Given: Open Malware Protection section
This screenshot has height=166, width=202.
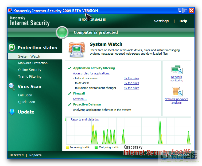Looking at the screenshot, I should point(33,63).
